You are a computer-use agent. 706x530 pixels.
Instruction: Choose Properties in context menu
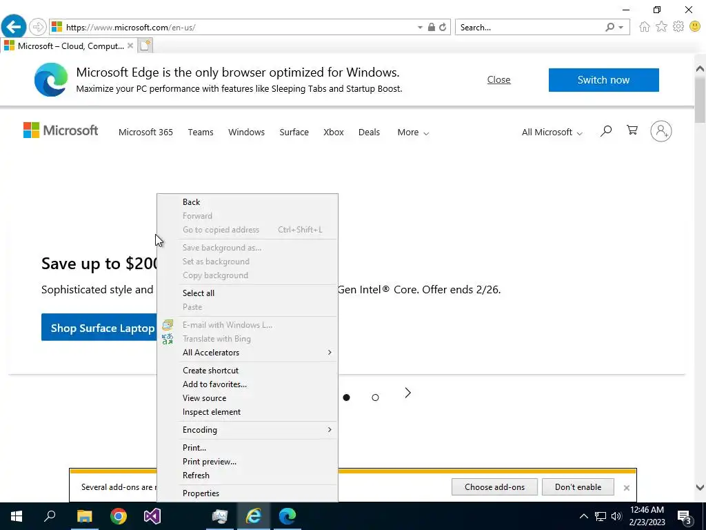pos(248,493)
